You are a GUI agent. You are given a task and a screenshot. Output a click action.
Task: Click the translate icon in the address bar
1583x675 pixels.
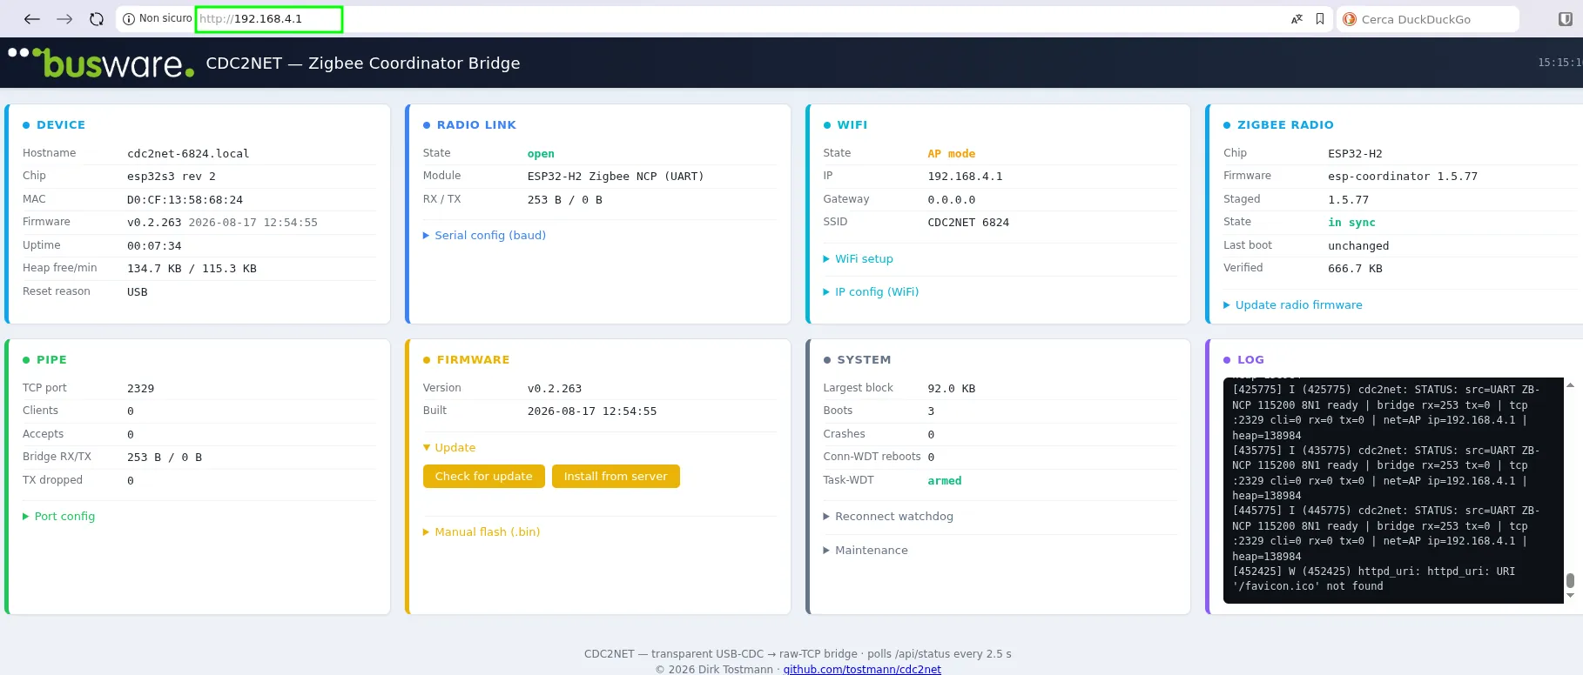(1297, 19)
